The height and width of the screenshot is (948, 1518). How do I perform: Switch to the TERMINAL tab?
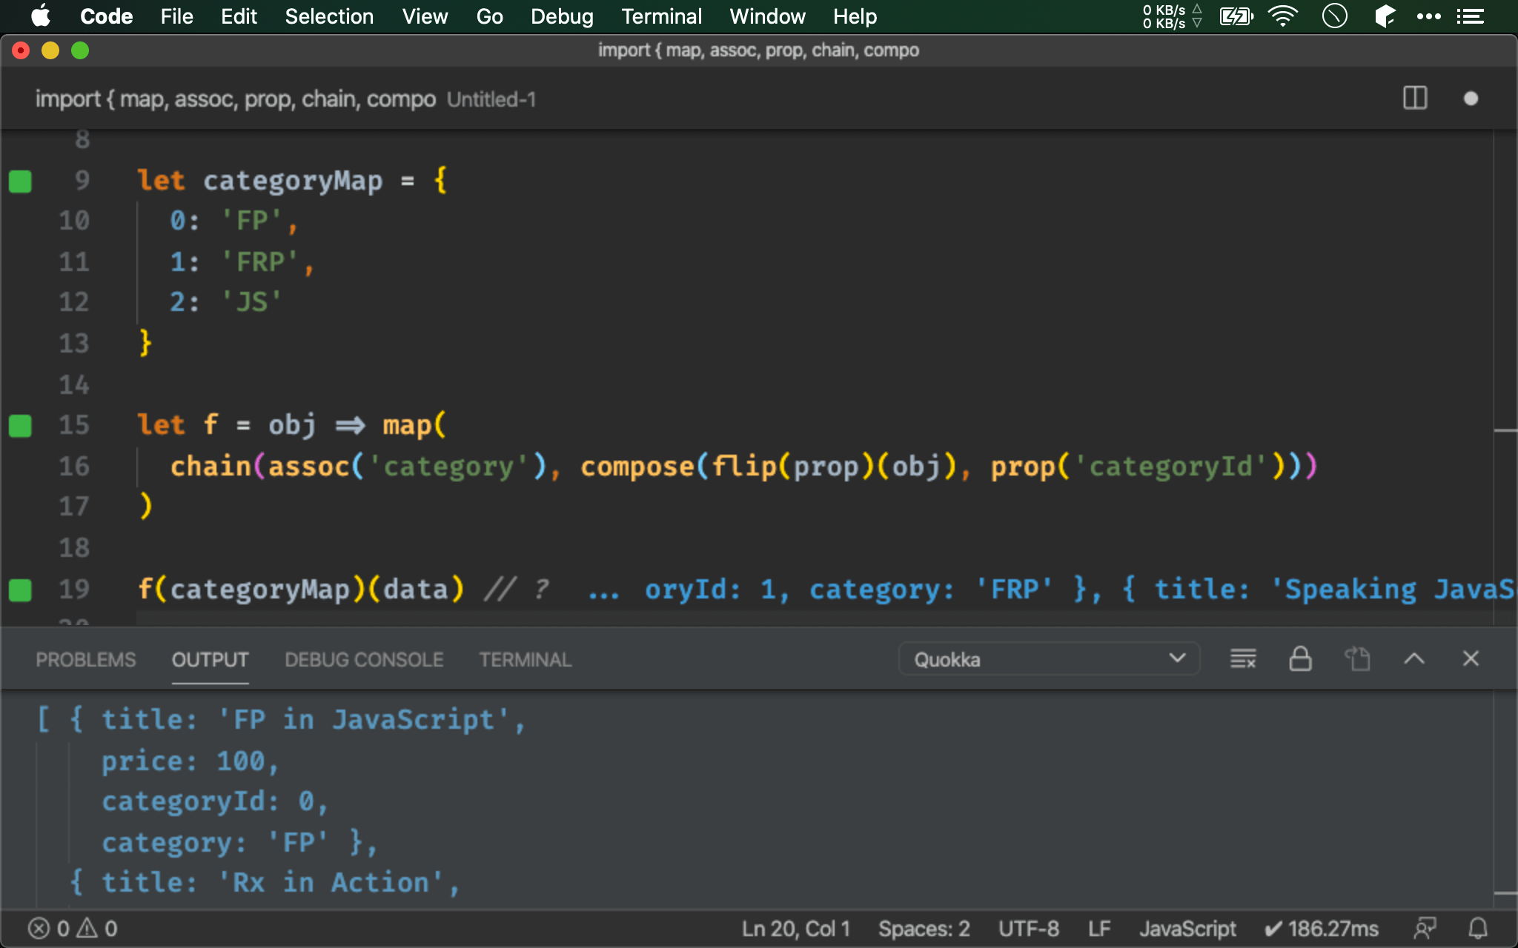[x=526, y=659]
